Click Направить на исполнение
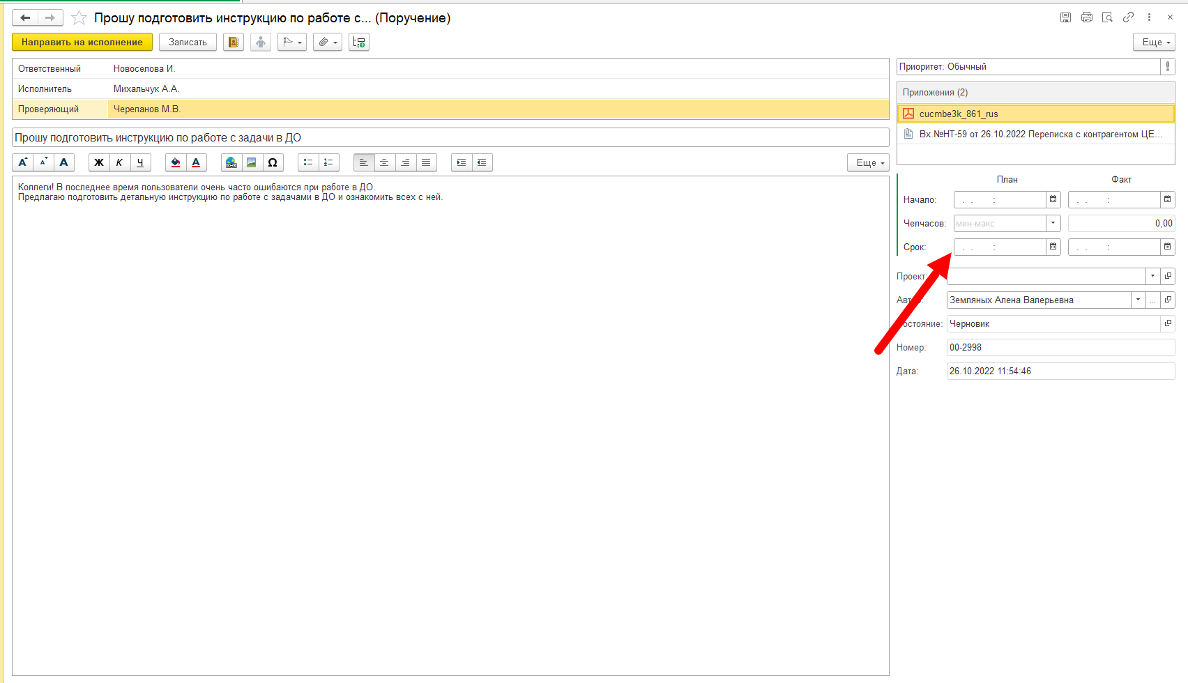 82,43
